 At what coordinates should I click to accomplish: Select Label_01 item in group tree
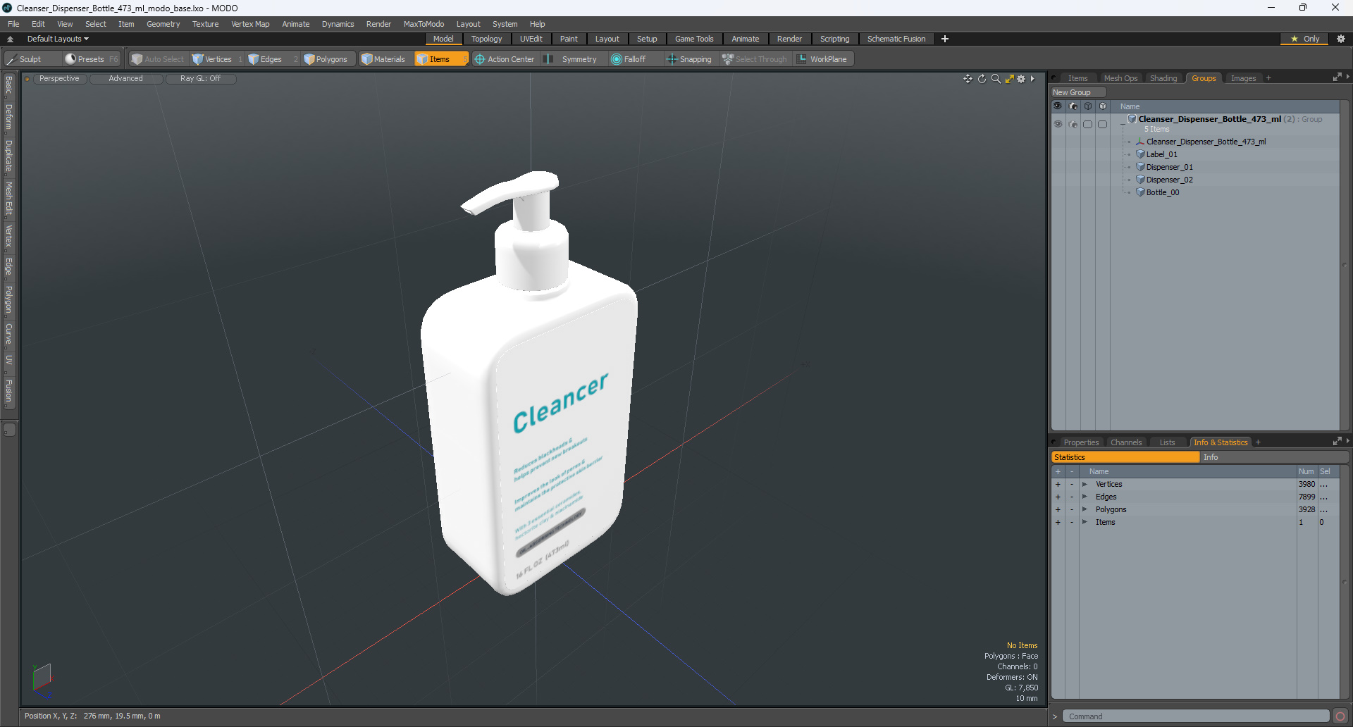point(1161,154)
